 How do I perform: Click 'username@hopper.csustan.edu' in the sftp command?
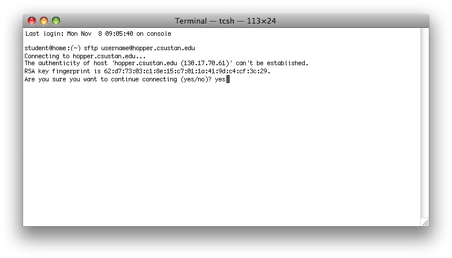tap(148, 48)
